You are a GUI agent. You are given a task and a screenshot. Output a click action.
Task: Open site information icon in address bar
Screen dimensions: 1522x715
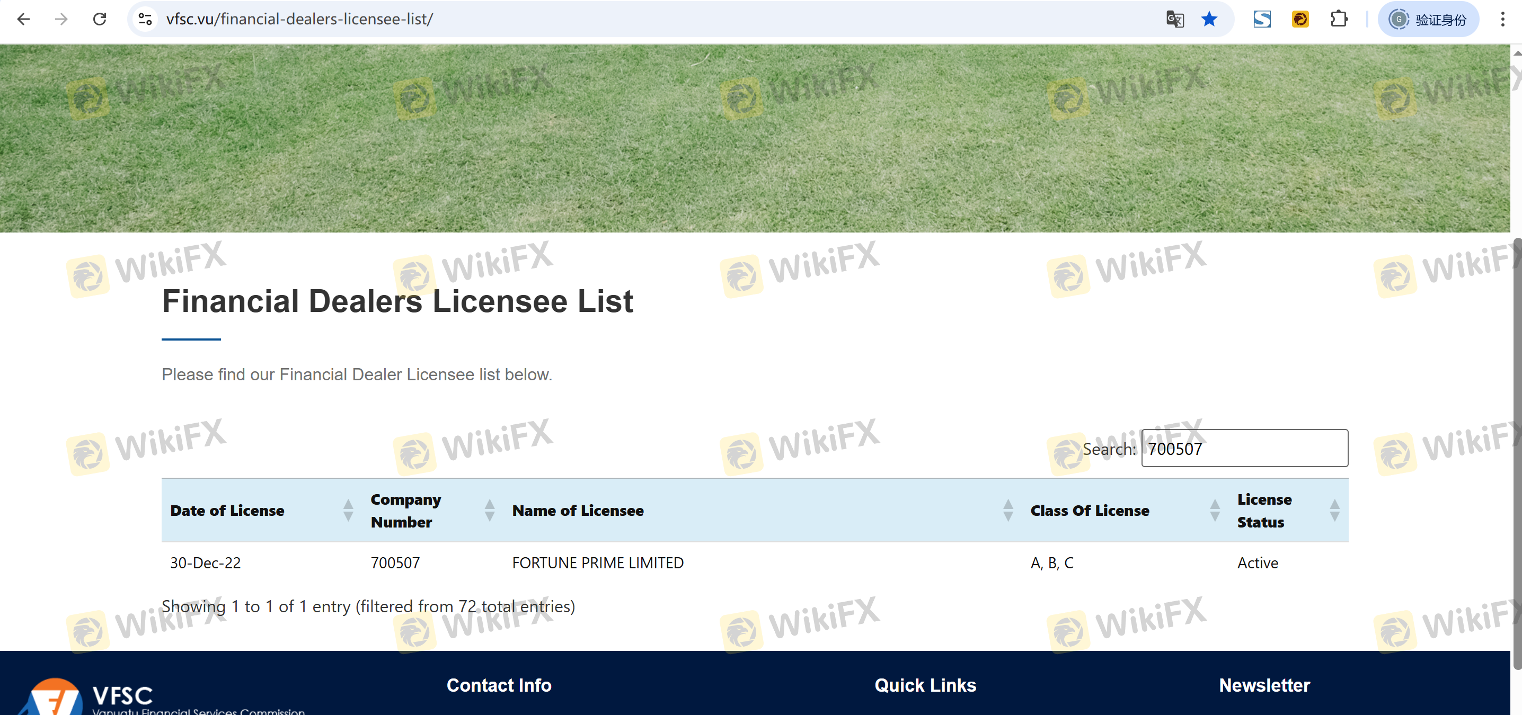point(145,19)
